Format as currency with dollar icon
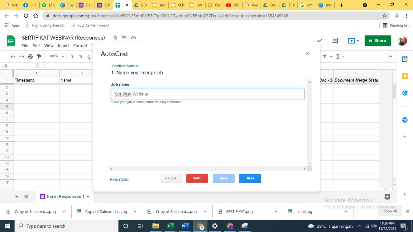Viewport: 413px width, 232px height. click(72, 56)
